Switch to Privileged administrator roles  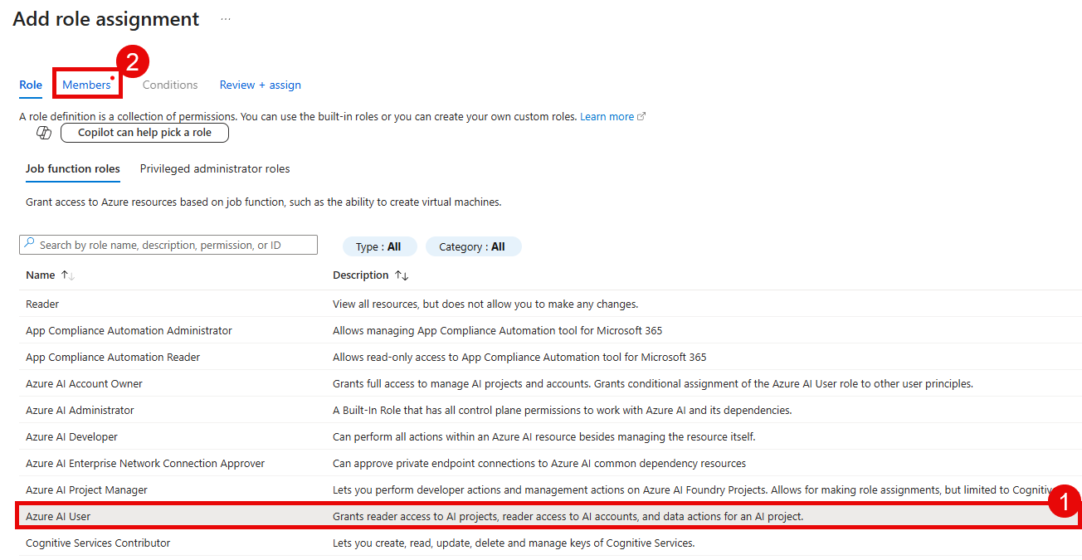tap(214, 168)
